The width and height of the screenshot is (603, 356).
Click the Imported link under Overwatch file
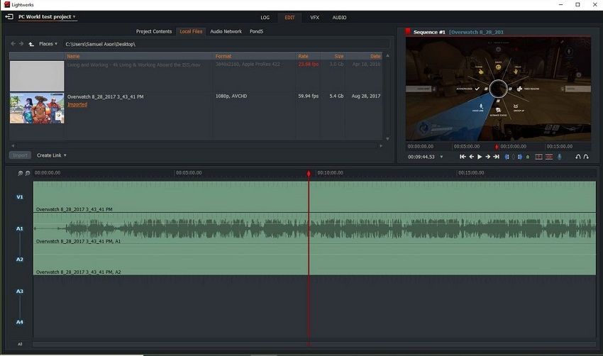click(x=77, y=104)
